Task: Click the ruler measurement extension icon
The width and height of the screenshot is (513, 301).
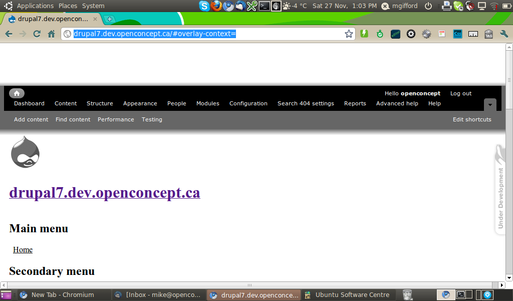Action: [x=473, y=34]
